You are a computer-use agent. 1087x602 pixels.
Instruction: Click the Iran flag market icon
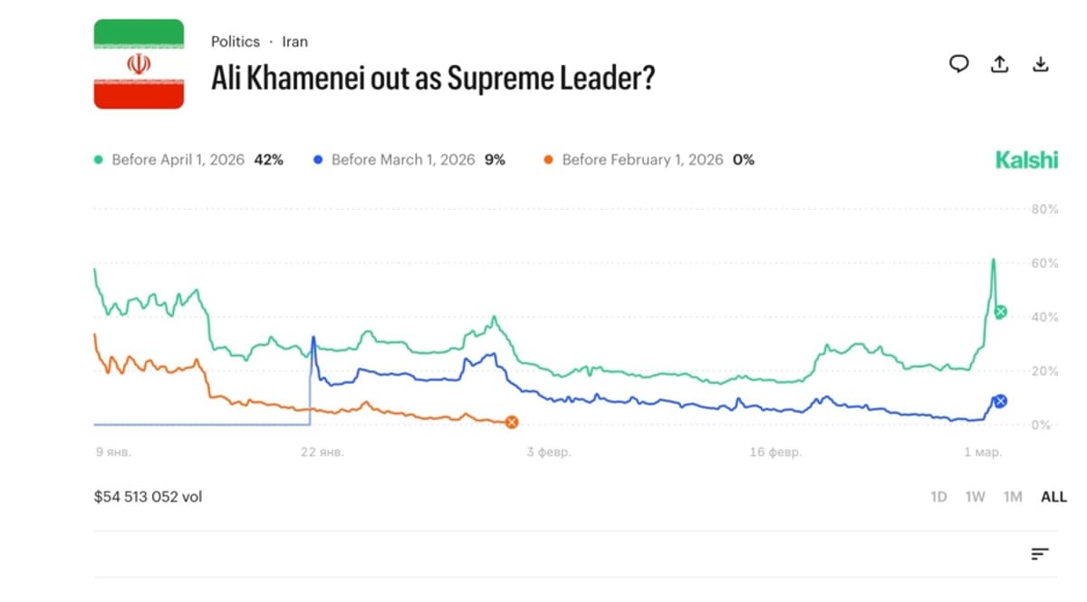(x=139, y=62)
